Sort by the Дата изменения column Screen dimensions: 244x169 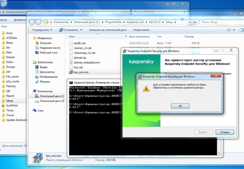[x=139, y=36]
